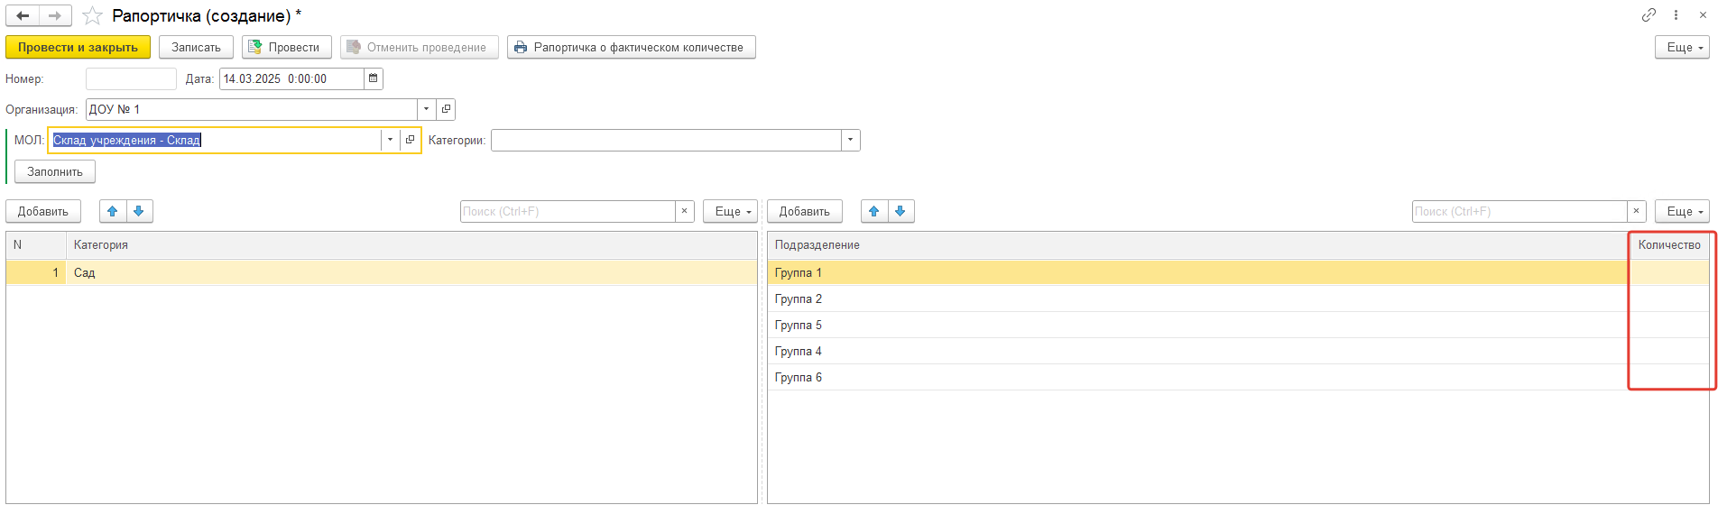Click the back navigation arrow

click(x=23, y=15)
